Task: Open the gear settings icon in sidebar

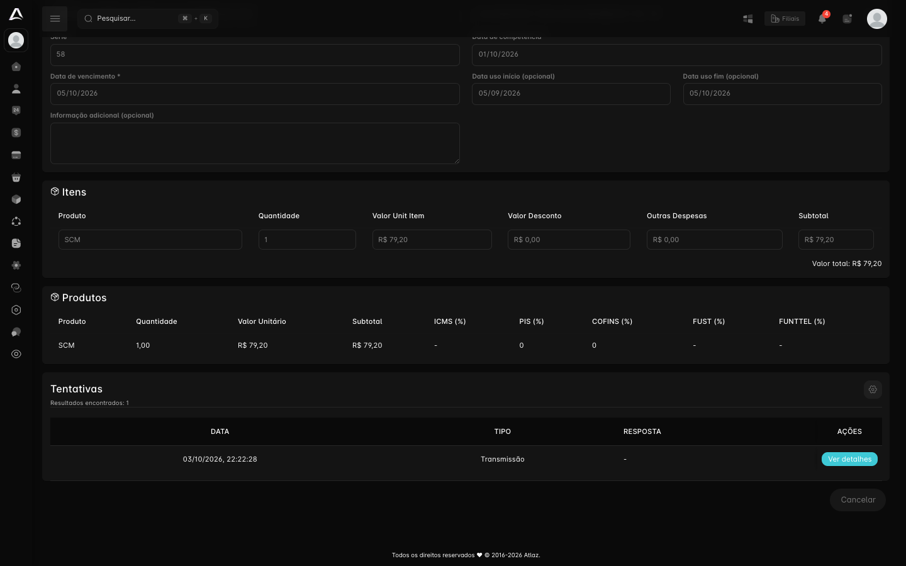Action: click(x=16, y=265)
